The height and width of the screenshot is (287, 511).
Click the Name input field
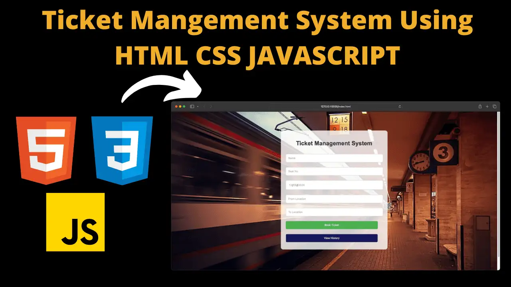click(x=334, y=158)
